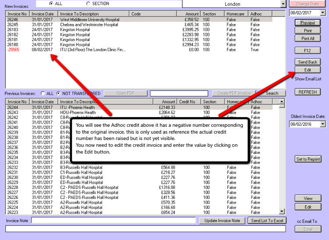Image resolution: width=329 pixels, height=240 pixels.
Task: Choose the NOT TRANSFERRED radio option
Action: [x=59, y=94]
